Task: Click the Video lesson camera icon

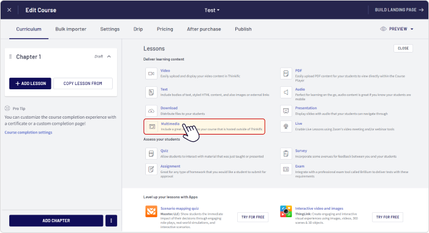Action: [151, 73]
